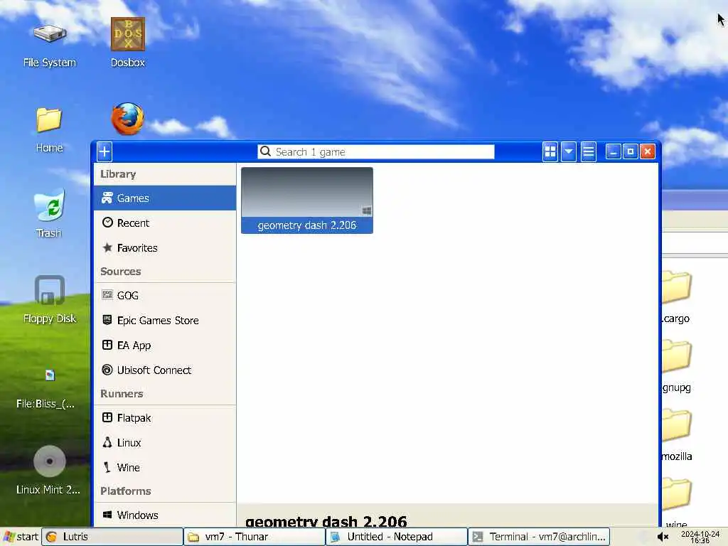Click the Windows platform logo icon
Image resolution: width=728 pixels, height=546 pixels.
coord(107,515)
